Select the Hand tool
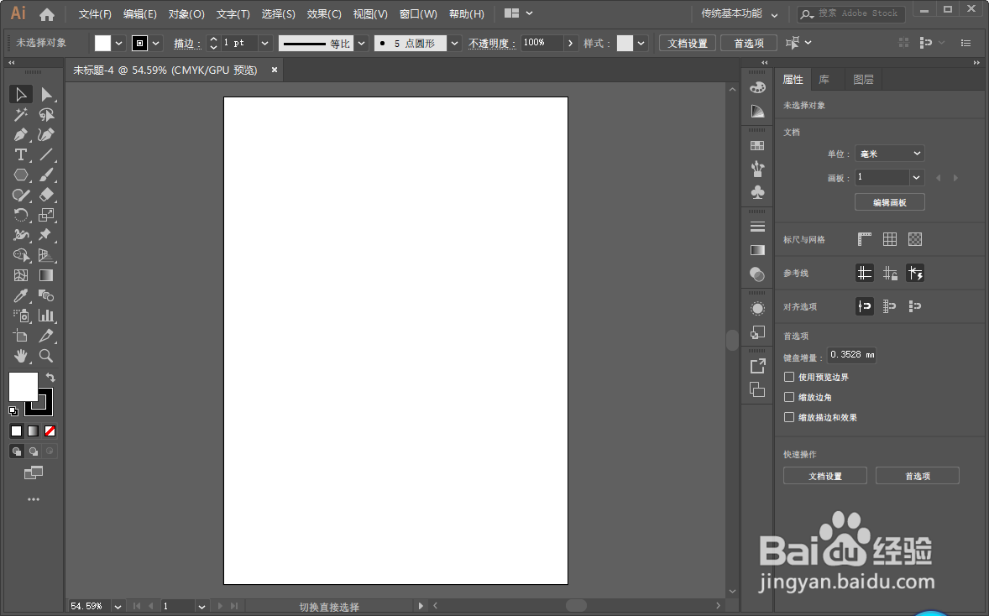989x616 pixels. coord(20,356)
